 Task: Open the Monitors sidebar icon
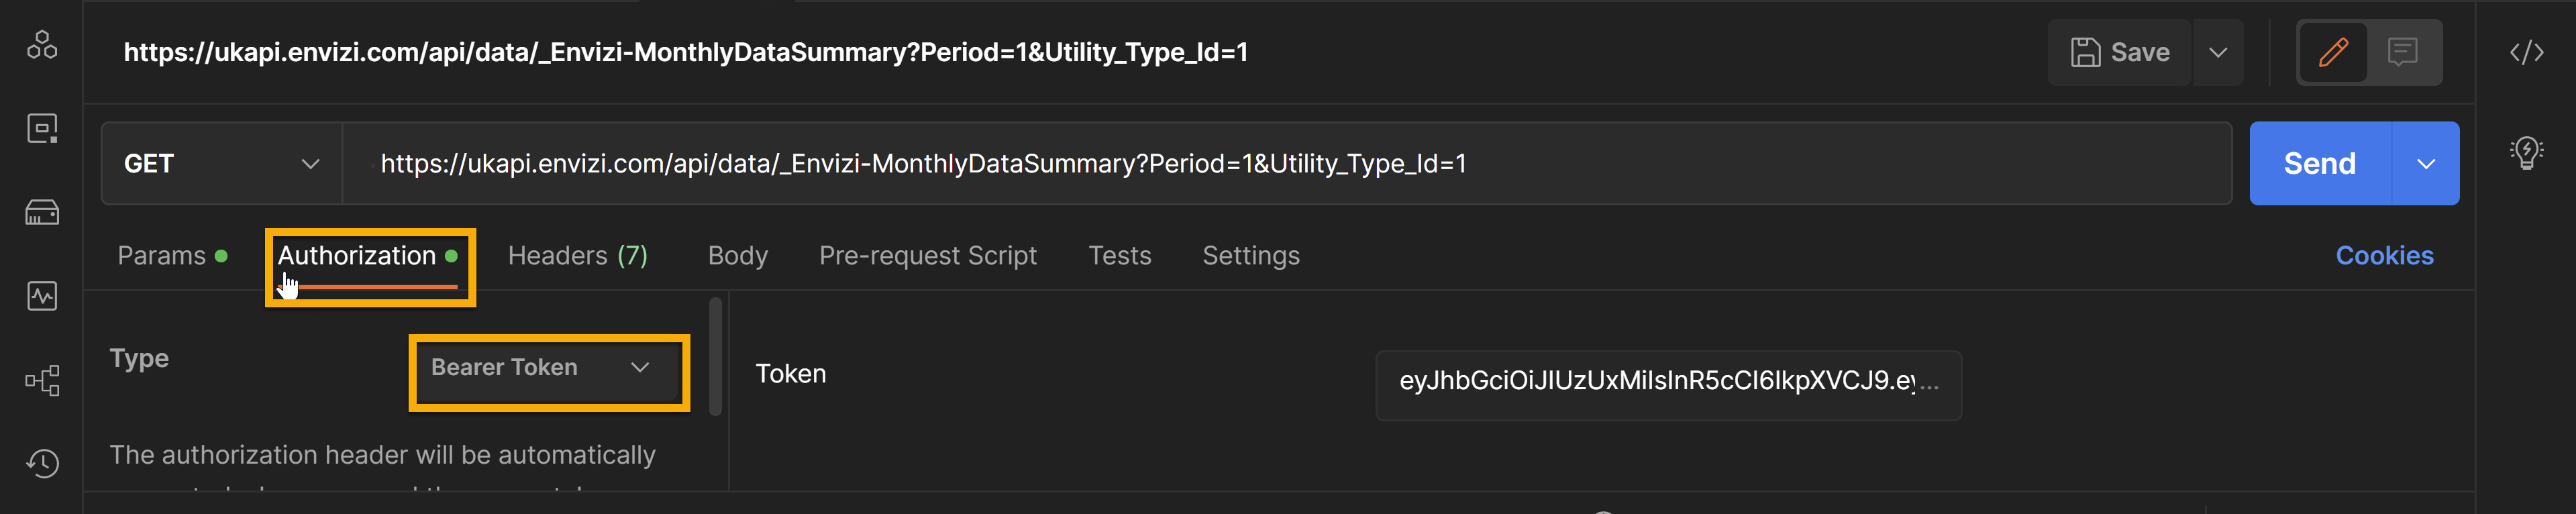coord(42,296)
